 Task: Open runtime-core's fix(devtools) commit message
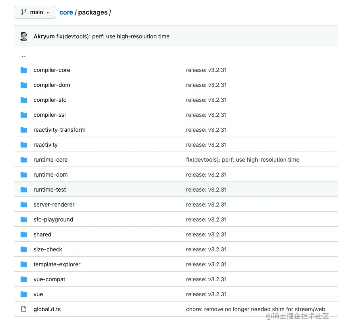[x=243, y=160]
